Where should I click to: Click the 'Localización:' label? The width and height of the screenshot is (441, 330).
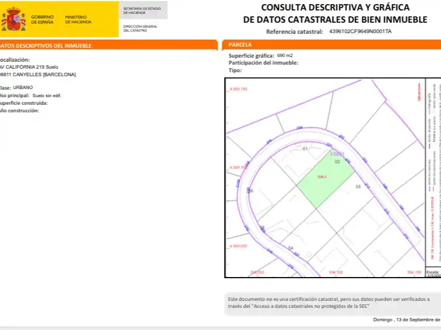(x=15, y=60)
